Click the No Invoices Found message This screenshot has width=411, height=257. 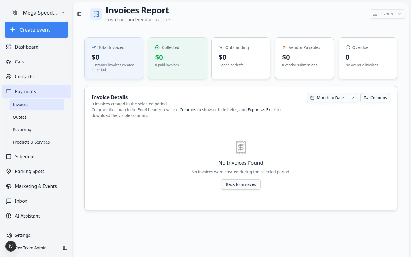point(241,163)
